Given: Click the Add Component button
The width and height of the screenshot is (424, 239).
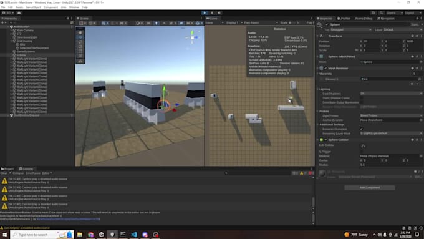Looking at the screenshot, I should click(x=369, y=188).
